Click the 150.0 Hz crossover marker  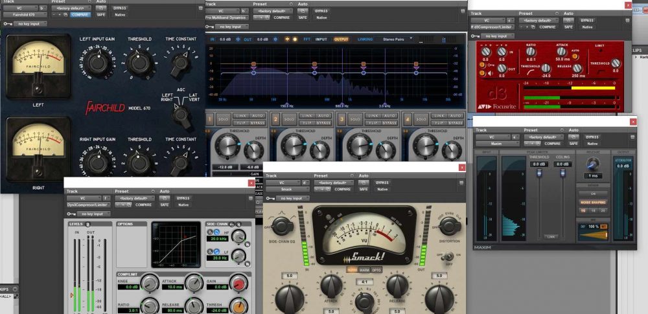click(287, 106)
